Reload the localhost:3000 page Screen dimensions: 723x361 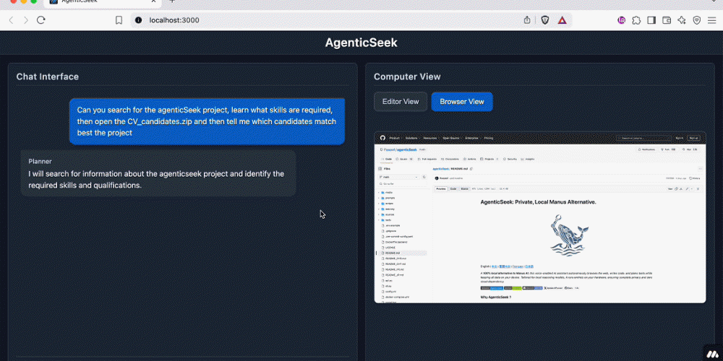pos(41,20)
